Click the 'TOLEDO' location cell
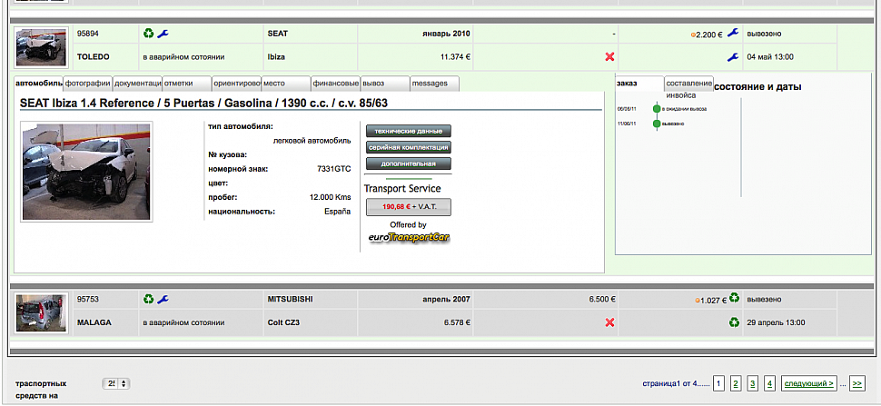This screenshot has width=881, height=406. click(94, 56)
